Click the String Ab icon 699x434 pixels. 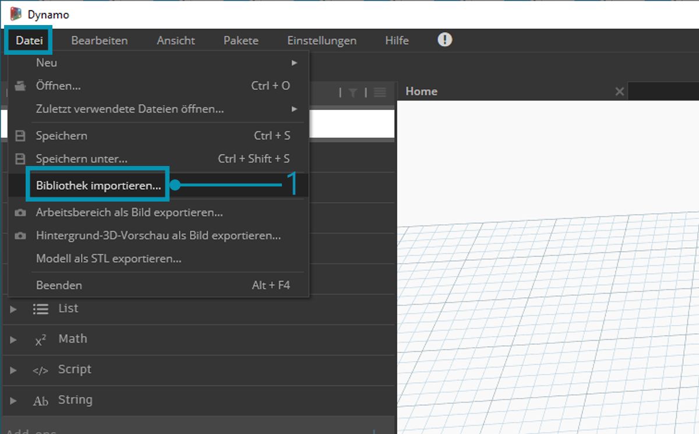(x=41, y=401)
